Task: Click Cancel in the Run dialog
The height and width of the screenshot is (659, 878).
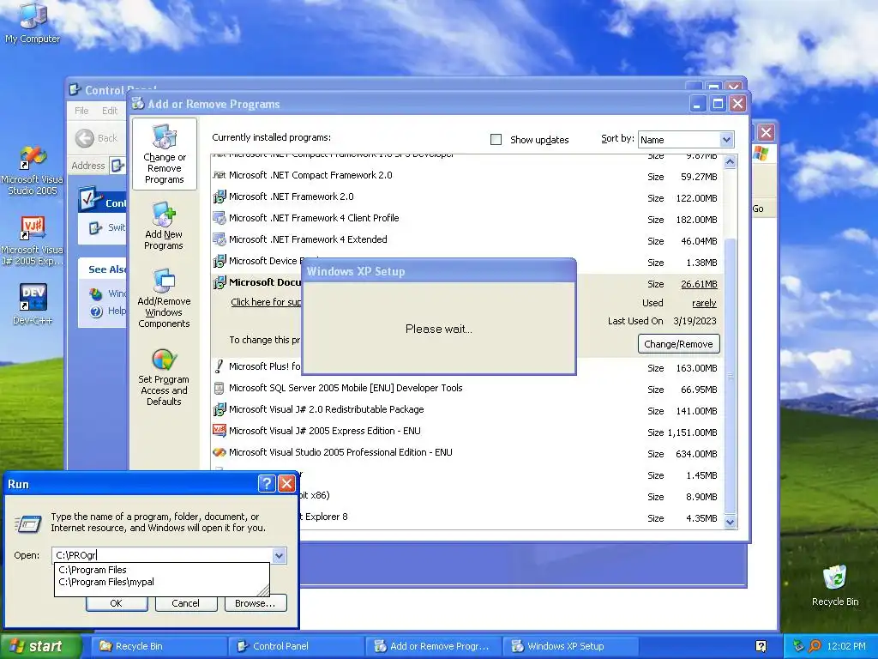Action: [x=185, y=603]
